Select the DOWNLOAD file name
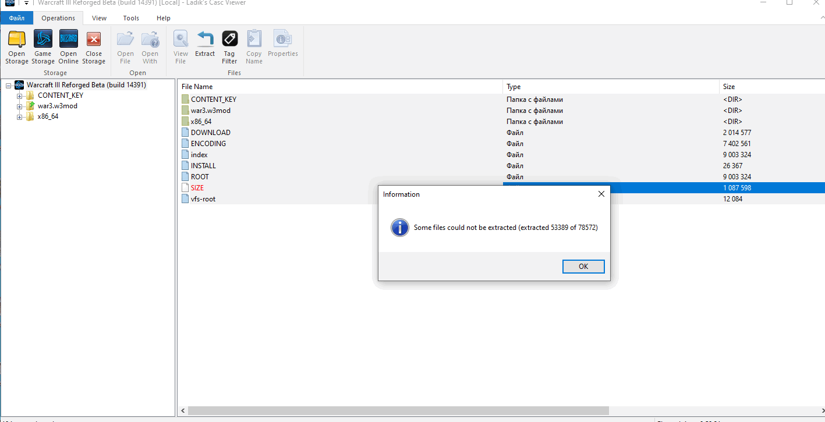 [x=210, y=132]
